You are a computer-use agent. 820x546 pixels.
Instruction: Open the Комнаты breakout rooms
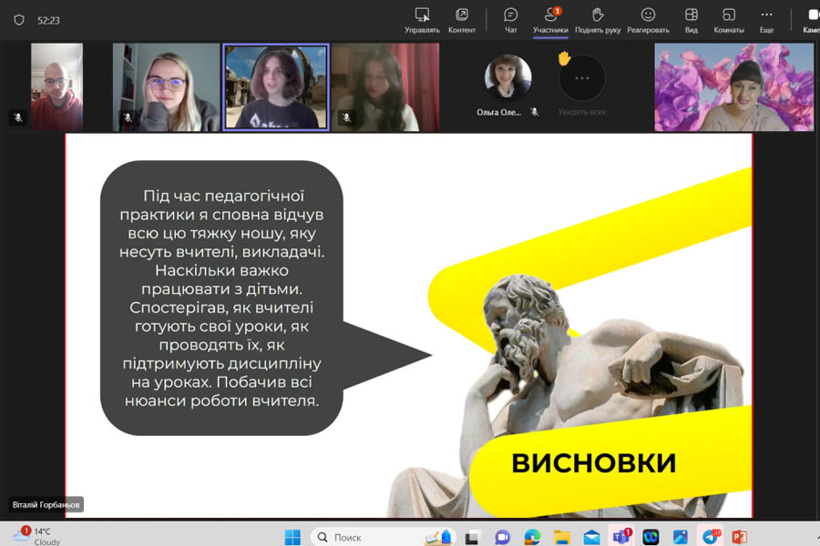pos(729,20)
